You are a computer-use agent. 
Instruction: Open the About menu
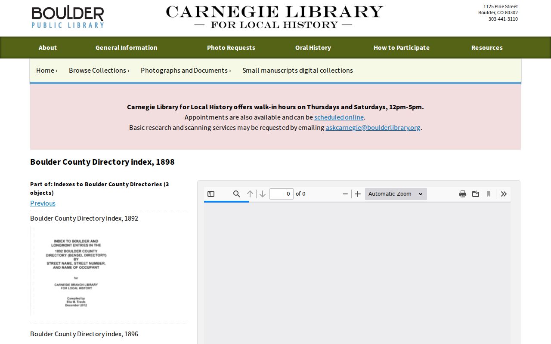pyautogui.click(x=48, y=48)
